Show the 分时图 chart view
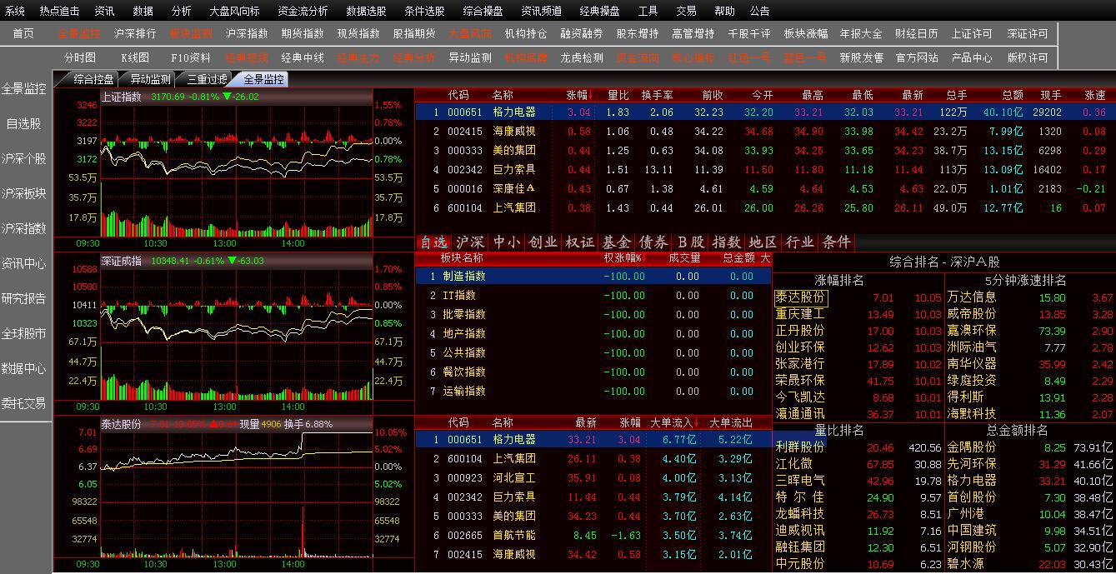Viewport: 1116px width, 574px height. pos(80,57)
